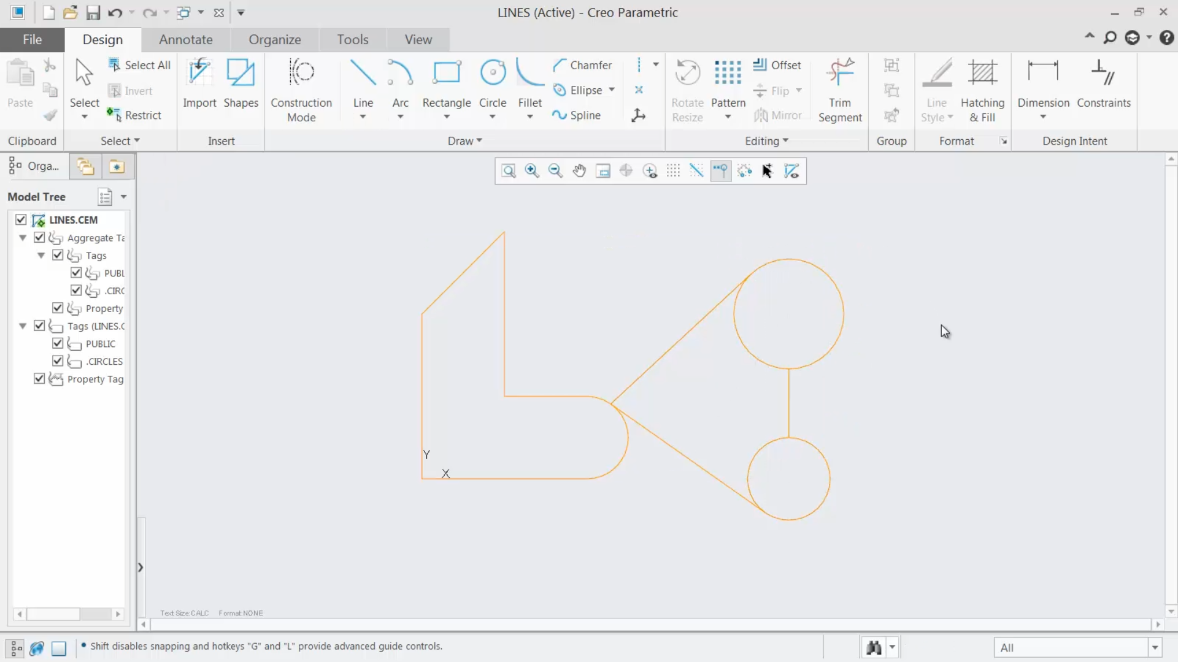Image resolution: width=1178 pixels, height=662 pixels.
Task: Click the Select All button
Action: pyautogui.click(x=140, y=65)
